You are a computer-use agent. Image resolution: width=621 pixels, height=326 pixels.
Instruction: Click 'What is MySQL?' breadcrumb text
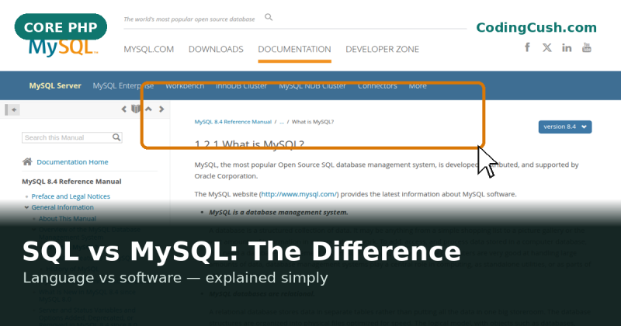coord(313,122)
